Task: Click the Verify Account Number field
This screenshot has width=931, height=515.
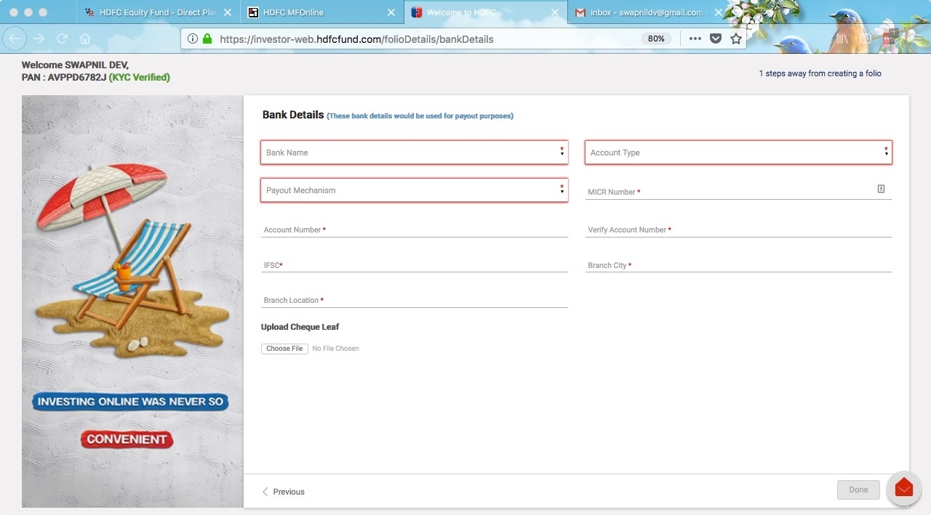Action: coord(738,229)
